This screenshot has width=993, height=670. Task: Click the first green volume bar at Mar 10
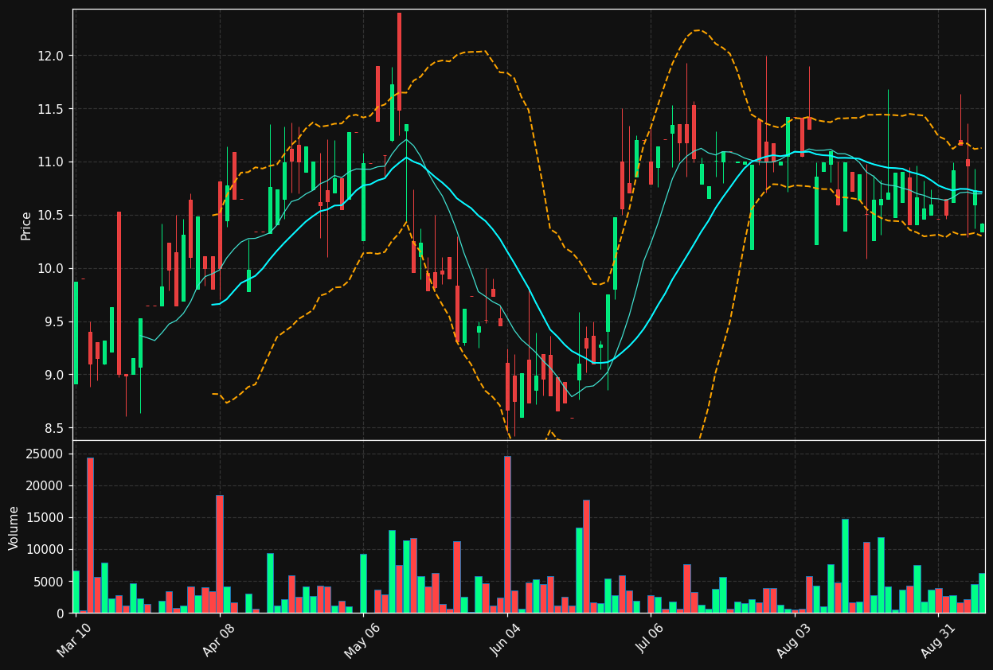point(76,592)
